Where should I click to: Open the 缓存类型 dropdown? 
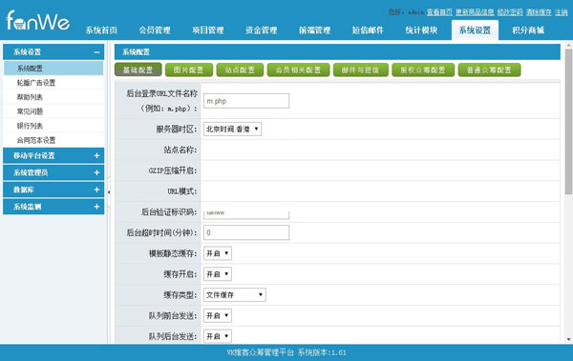tap(235, 295)
